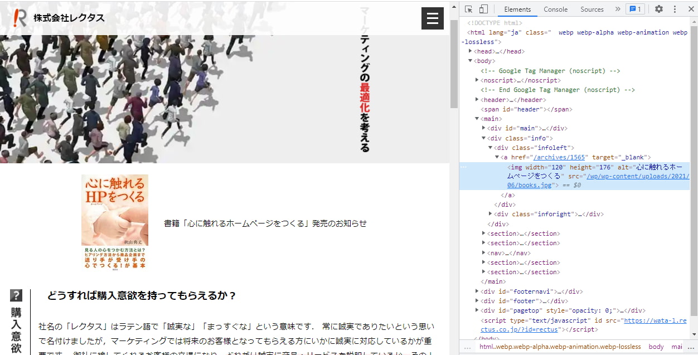Open the issues counter badge
The height and width of the screenshot is (355, 698).
(634, 9)
